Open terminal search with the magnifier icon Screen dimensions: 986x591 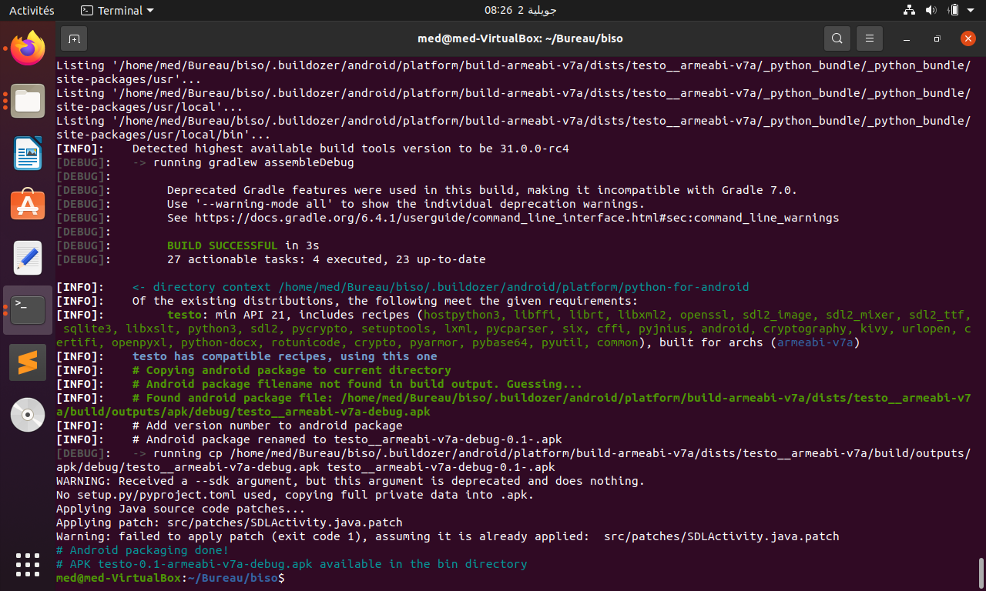click(837, 38)
